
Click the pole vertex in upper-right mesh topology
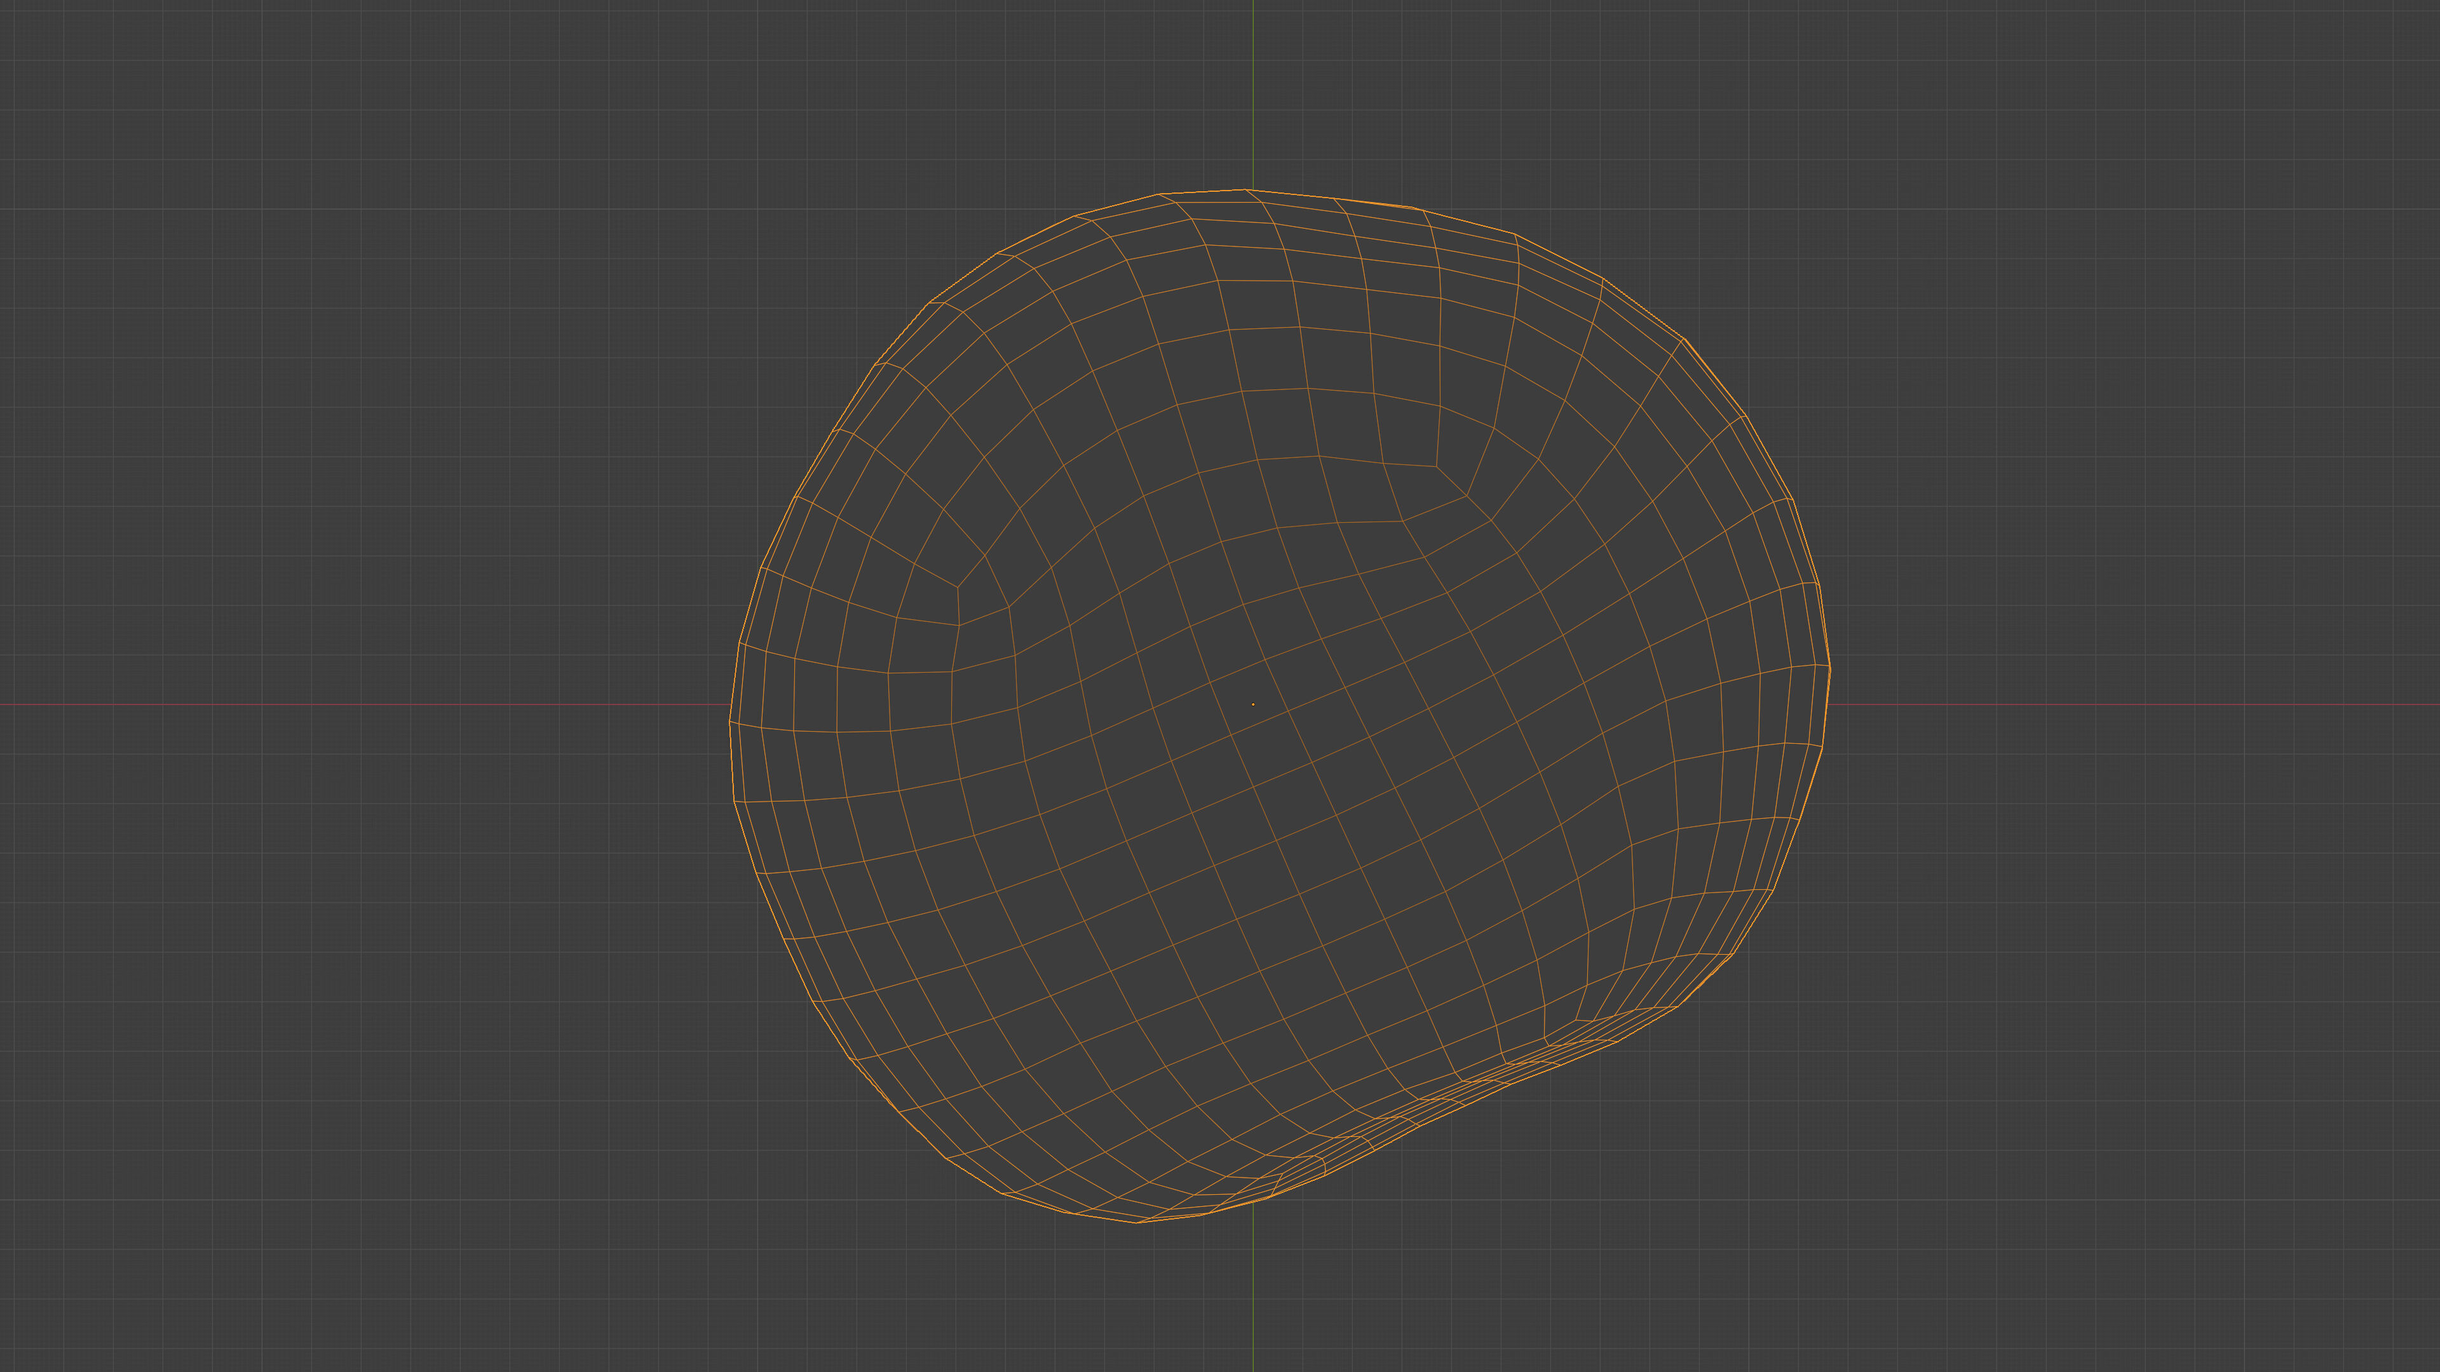(x=1437, y=466)
